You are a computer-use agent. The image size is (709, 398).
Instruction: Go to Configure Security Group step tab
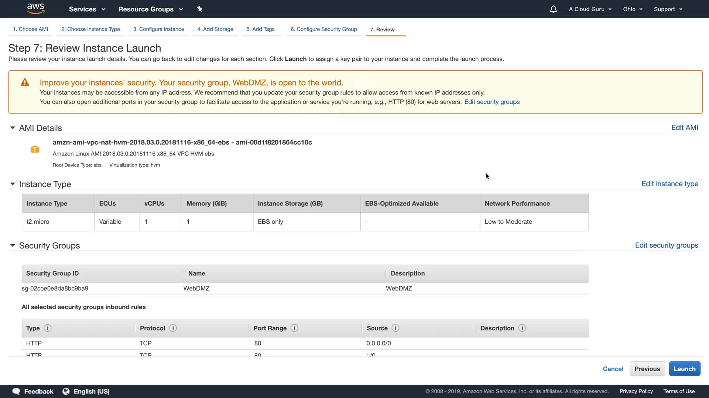pyautogui.click(x=323, y=29)
